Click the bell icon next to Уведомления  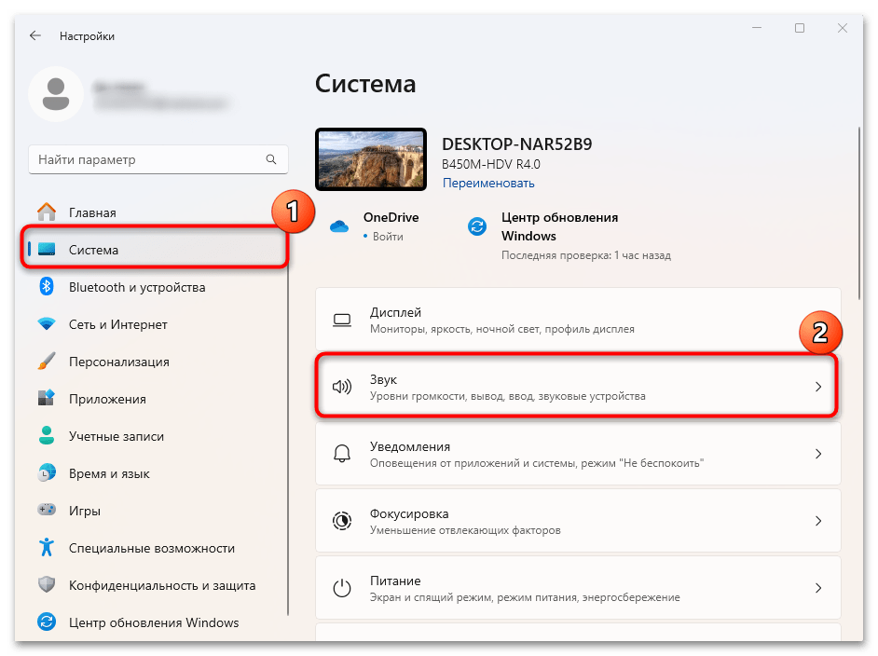341,453
